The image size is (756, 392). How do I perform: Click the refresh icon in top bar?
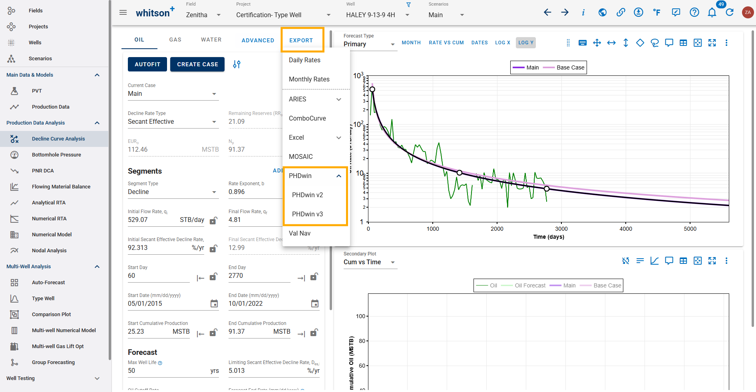click(730, 12)
